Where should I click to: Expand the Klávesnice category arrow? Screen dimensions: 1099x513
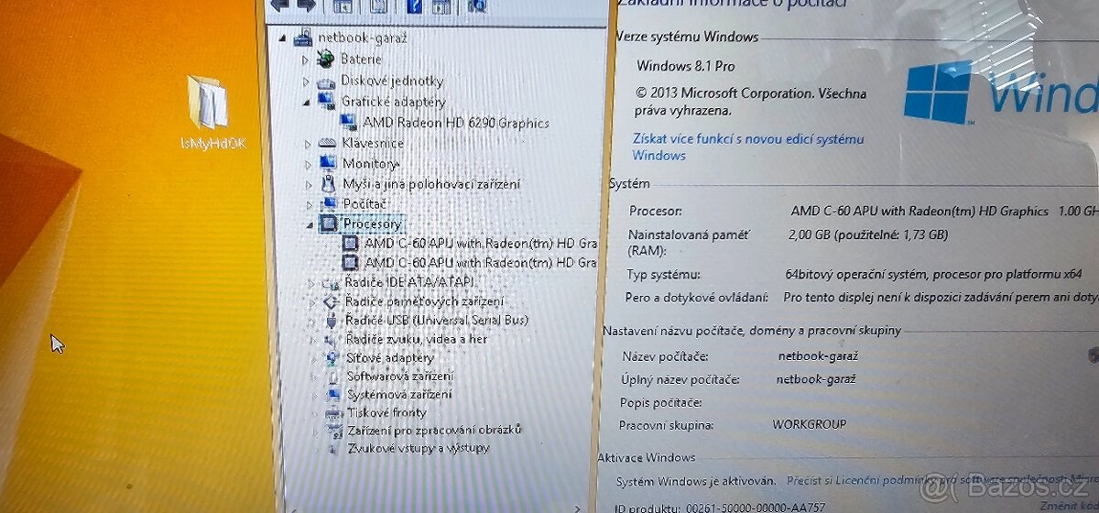pos(308,144)
